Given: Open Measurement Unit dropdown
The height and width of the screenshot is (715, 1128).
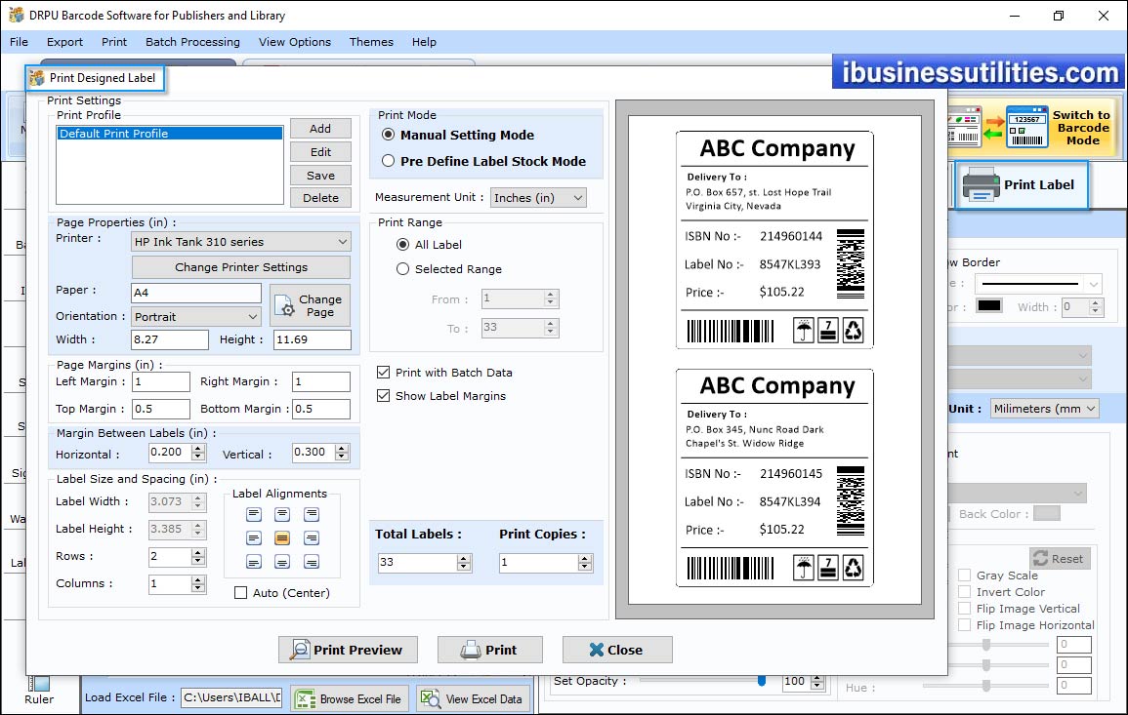Looking at the screenshot, I should 538,198.
